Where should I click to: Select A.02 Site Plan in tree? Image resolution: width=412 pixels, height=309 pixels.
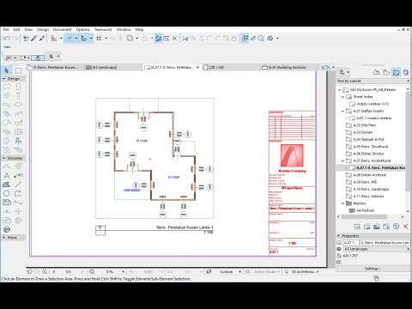click(x=364, y=125)
